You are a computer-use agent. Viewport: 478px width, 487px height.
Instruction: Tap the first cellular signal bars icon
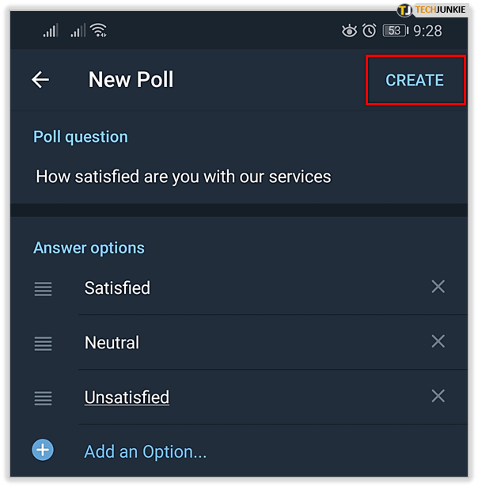point(51,31)
